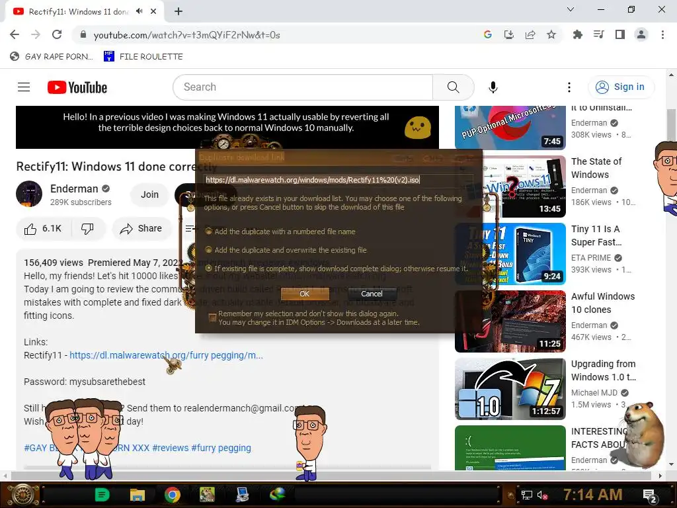Like the video with thumbs up

point(43,228)
